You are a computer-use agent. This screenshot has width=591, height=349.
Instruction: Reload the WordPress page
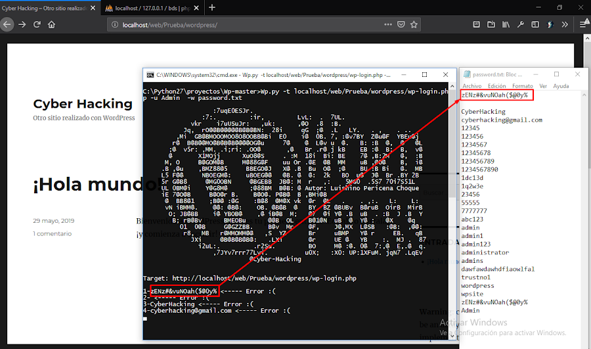(37, 24)
